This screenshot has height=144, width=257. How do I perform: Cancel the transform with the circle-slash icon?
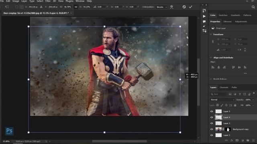coord(184,7)
